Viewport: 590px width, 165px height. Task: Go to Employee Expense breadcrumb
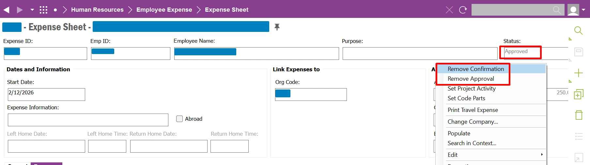(x=164, y=10)
